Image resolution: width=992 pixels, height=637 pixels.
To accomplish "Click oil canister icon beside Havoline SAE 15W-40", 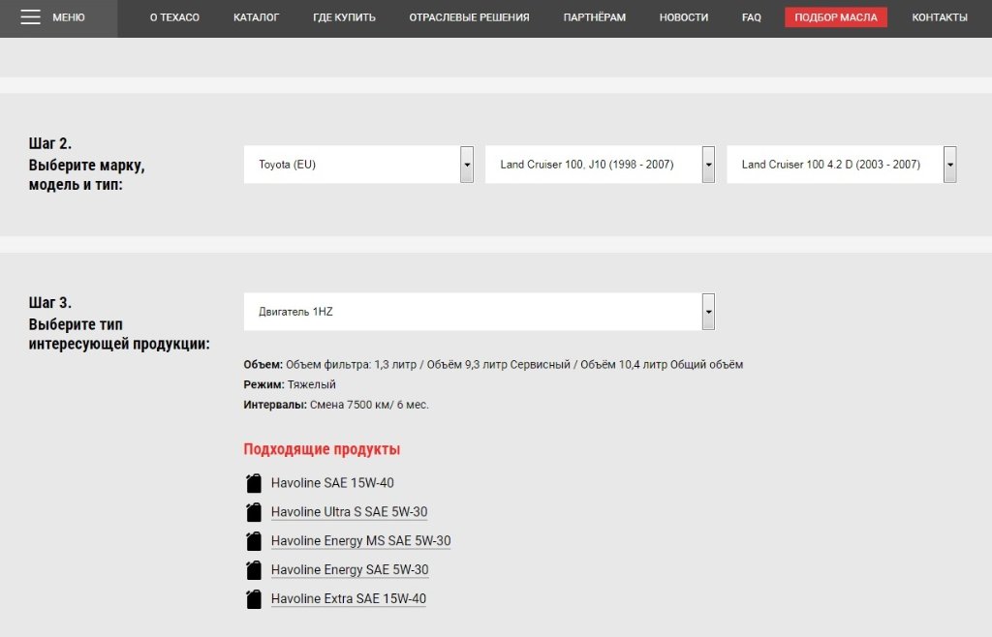I will coord(254,483).
